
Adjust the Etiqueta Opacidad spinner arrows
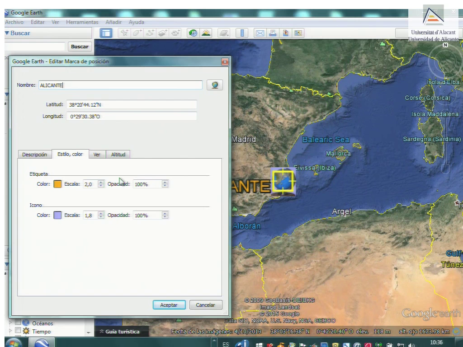[x=165, y=184]
